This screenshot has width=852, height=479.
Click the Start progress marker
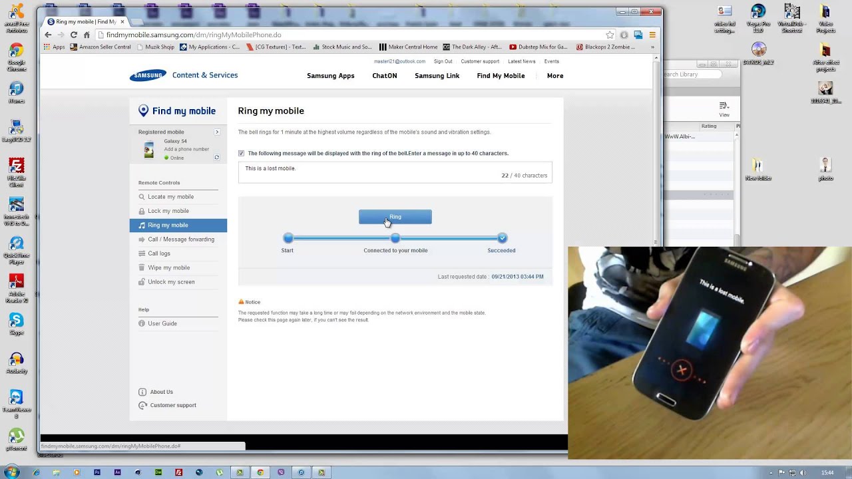pyautogui.click(x=288, y=238)
